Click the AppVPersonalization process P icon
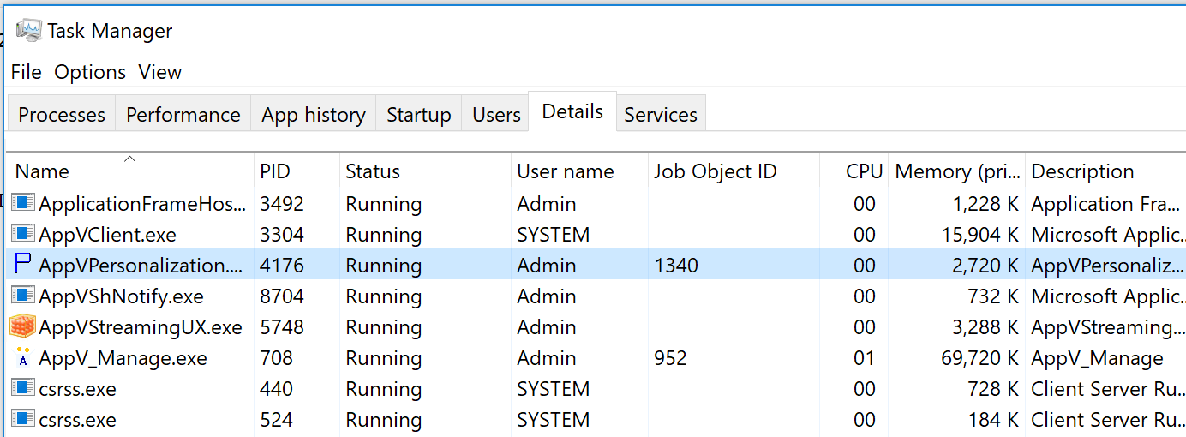 [x=23, y=265]
